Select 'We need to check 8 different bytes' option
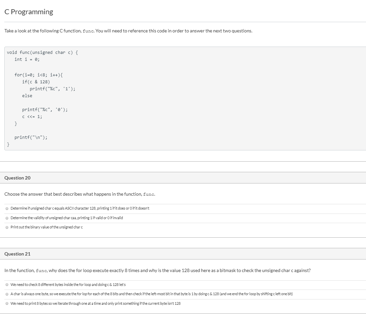Image resolution: width=366 pixels, height=315 pixels. tap(7, 285)
